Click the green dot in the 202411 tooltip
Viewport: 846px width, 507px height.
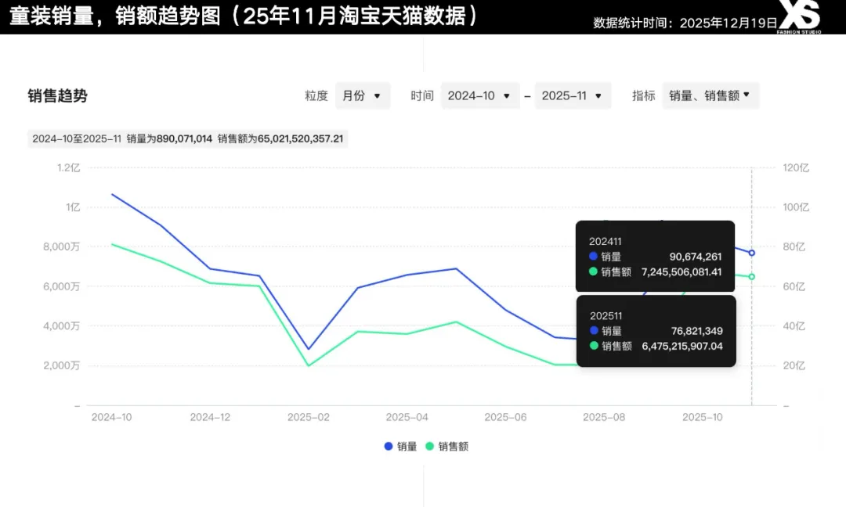tap(593, 271)
